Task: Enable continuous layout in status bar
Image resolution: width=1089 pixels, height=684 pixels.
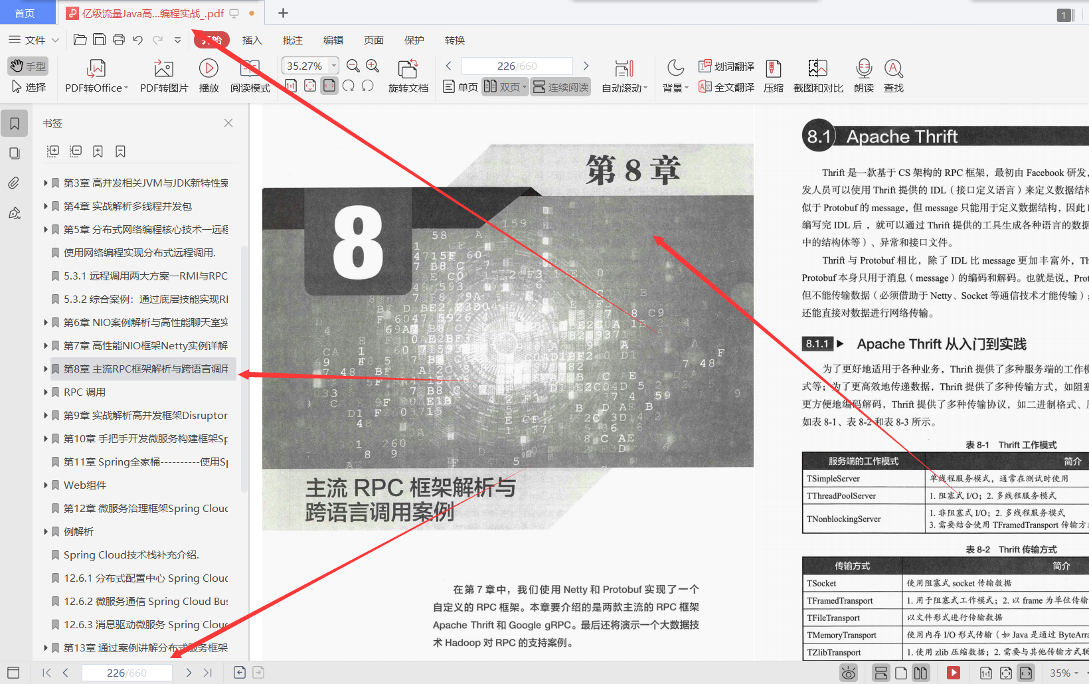Action: click(x=881, y=673)
